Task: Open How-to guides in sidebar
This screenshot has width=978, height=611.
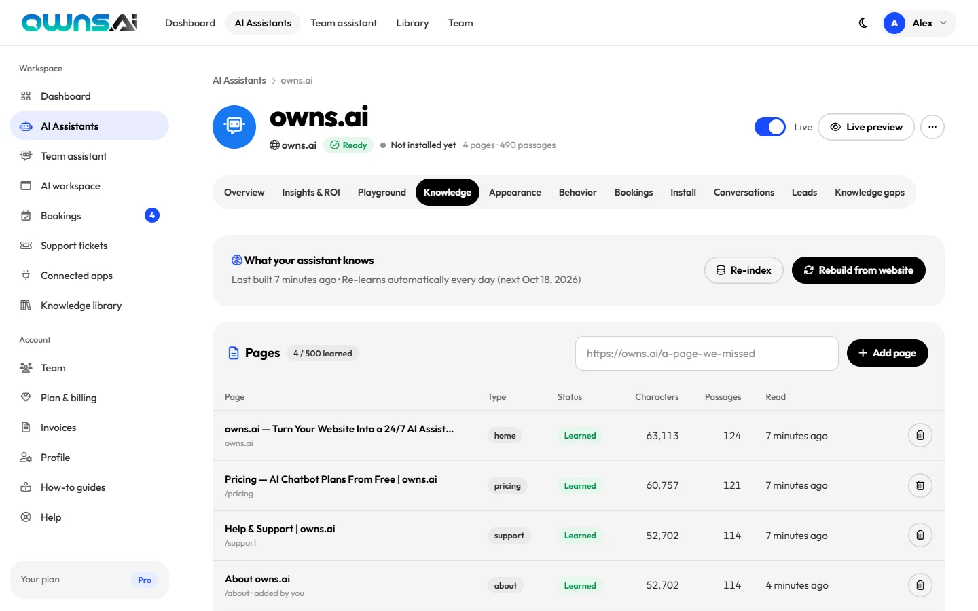Action: [x=89, y=487]
